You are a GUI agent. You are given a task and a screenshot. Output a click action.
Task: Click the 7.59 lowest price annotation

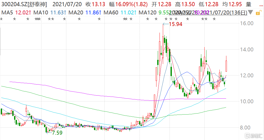pyautogui.click(x=57, y=133)
